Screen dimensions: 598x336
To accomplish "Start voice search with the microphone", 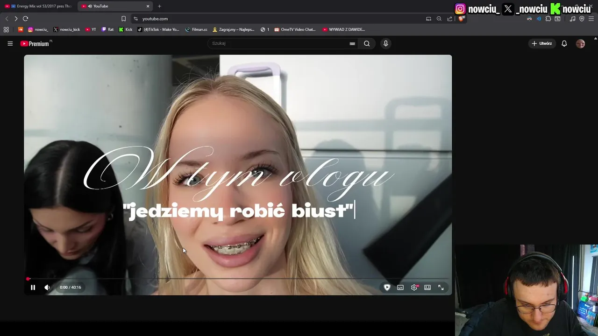I will pos(385,43).
